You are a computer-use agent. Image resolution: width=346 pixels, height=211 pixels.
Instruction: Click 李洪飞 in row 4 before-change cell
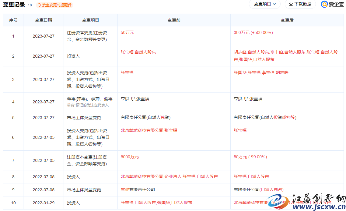(x=127, y=99)
